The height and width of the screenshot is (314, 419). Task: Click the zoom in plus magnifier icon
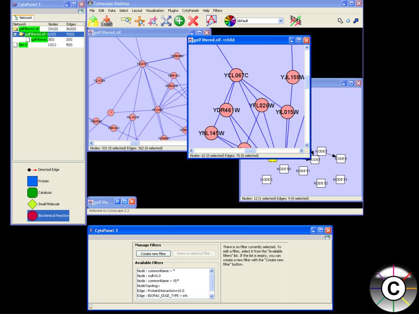click(x=140, y=21)
